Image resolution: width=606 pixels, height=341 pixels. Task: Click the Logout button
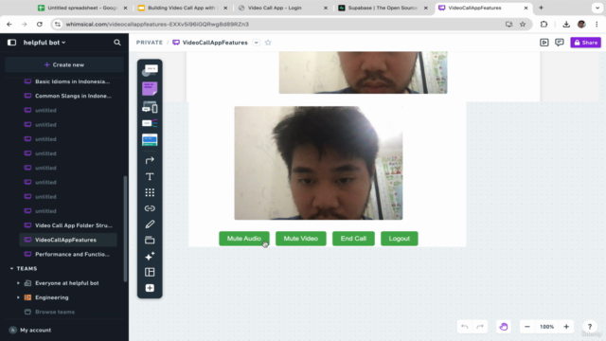(x=400, y=239)
